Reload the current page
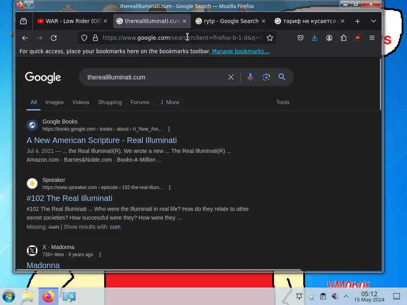The image size is (407, 305). point(54,38)
